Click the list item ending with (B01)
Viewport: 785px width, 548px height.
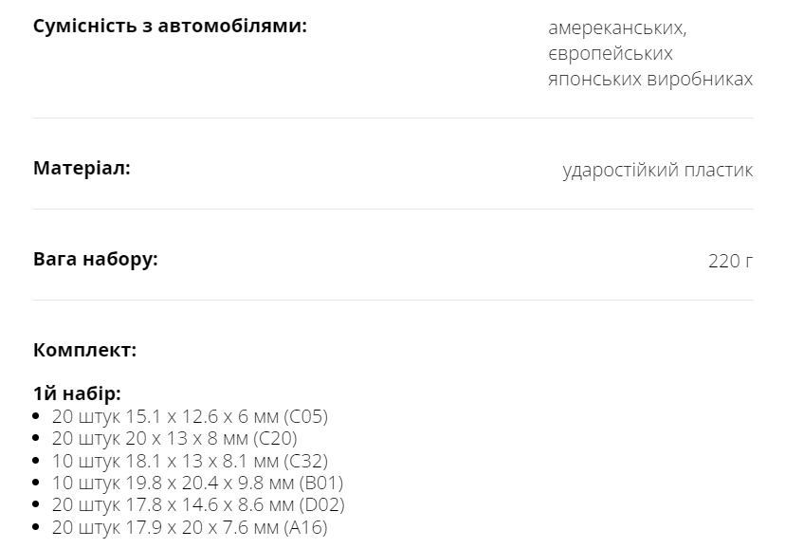pyautogui.click(x=197, y=484)
